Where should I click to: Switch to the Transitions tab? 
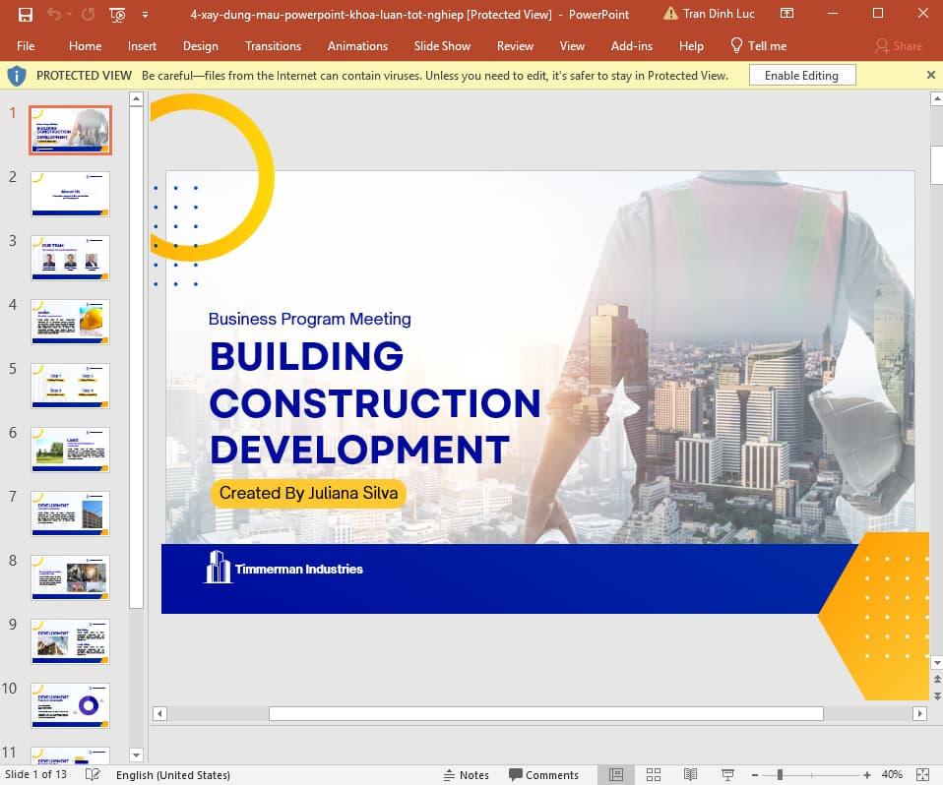click(x=273, y=45)
